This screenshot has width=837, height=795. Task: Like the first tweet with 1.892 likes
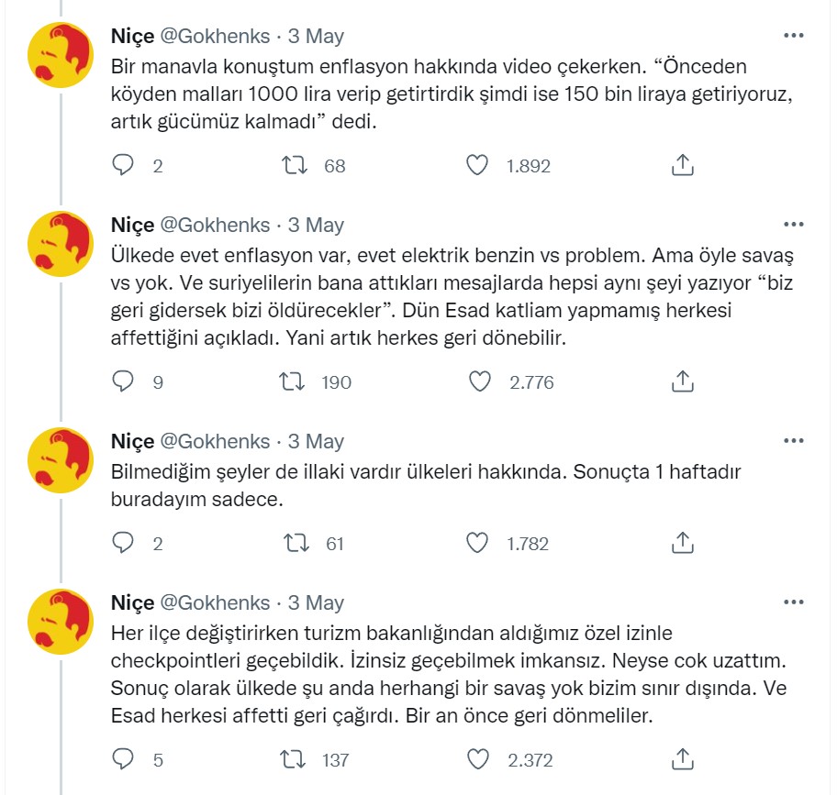pos(478,167)
